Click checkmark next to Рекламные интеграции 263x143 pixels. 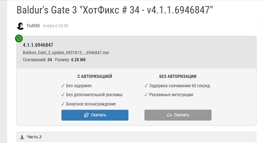[146, 95]
